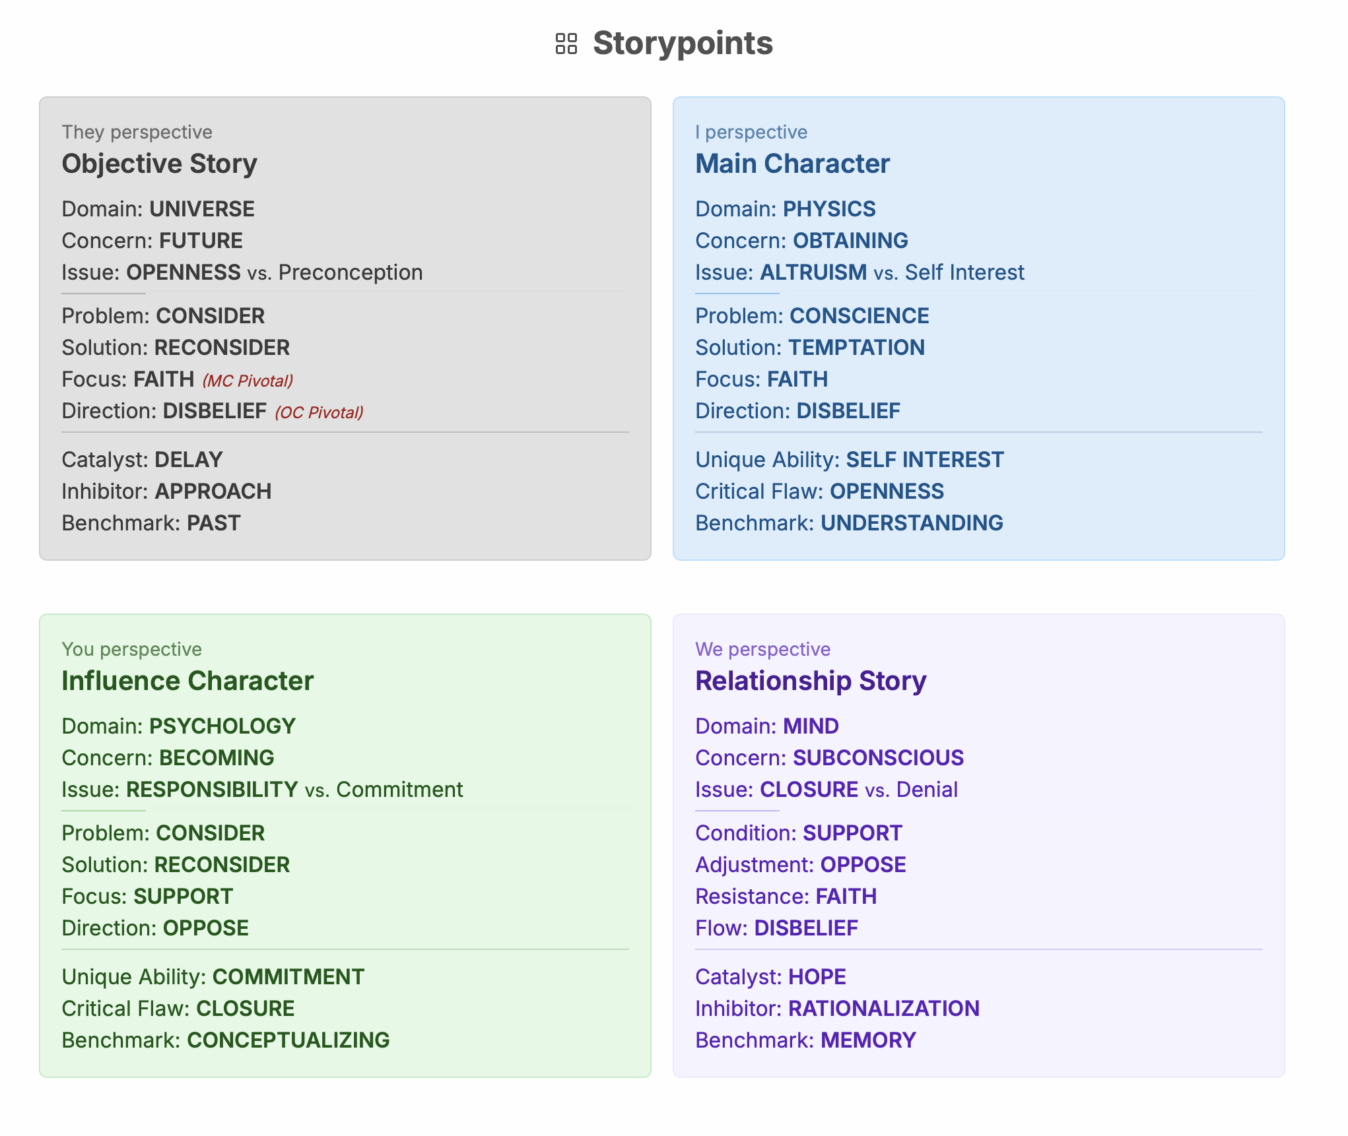Select the CONCEPTUALIZING benchmark value
Screen dimensions: 1348x1136
(x=288, y=1040)
